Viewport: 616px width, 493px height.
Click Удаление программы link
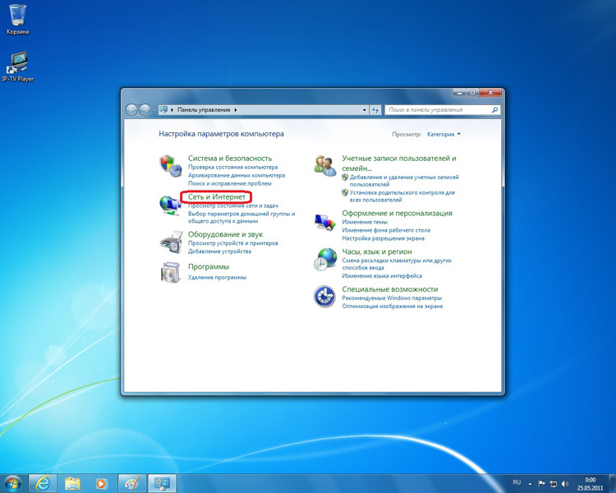click(217, 277)
